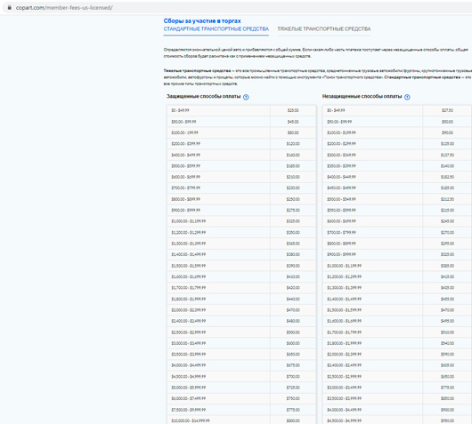Select the $25.00 fee cell in secured table
This screenshot has height=424, width=472.
(x=293, y=110)
